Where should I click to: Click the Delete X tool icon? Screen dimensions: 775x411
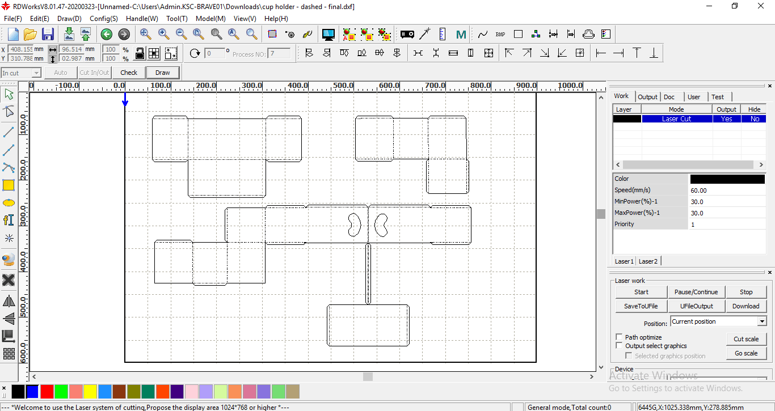coord(9,280)
